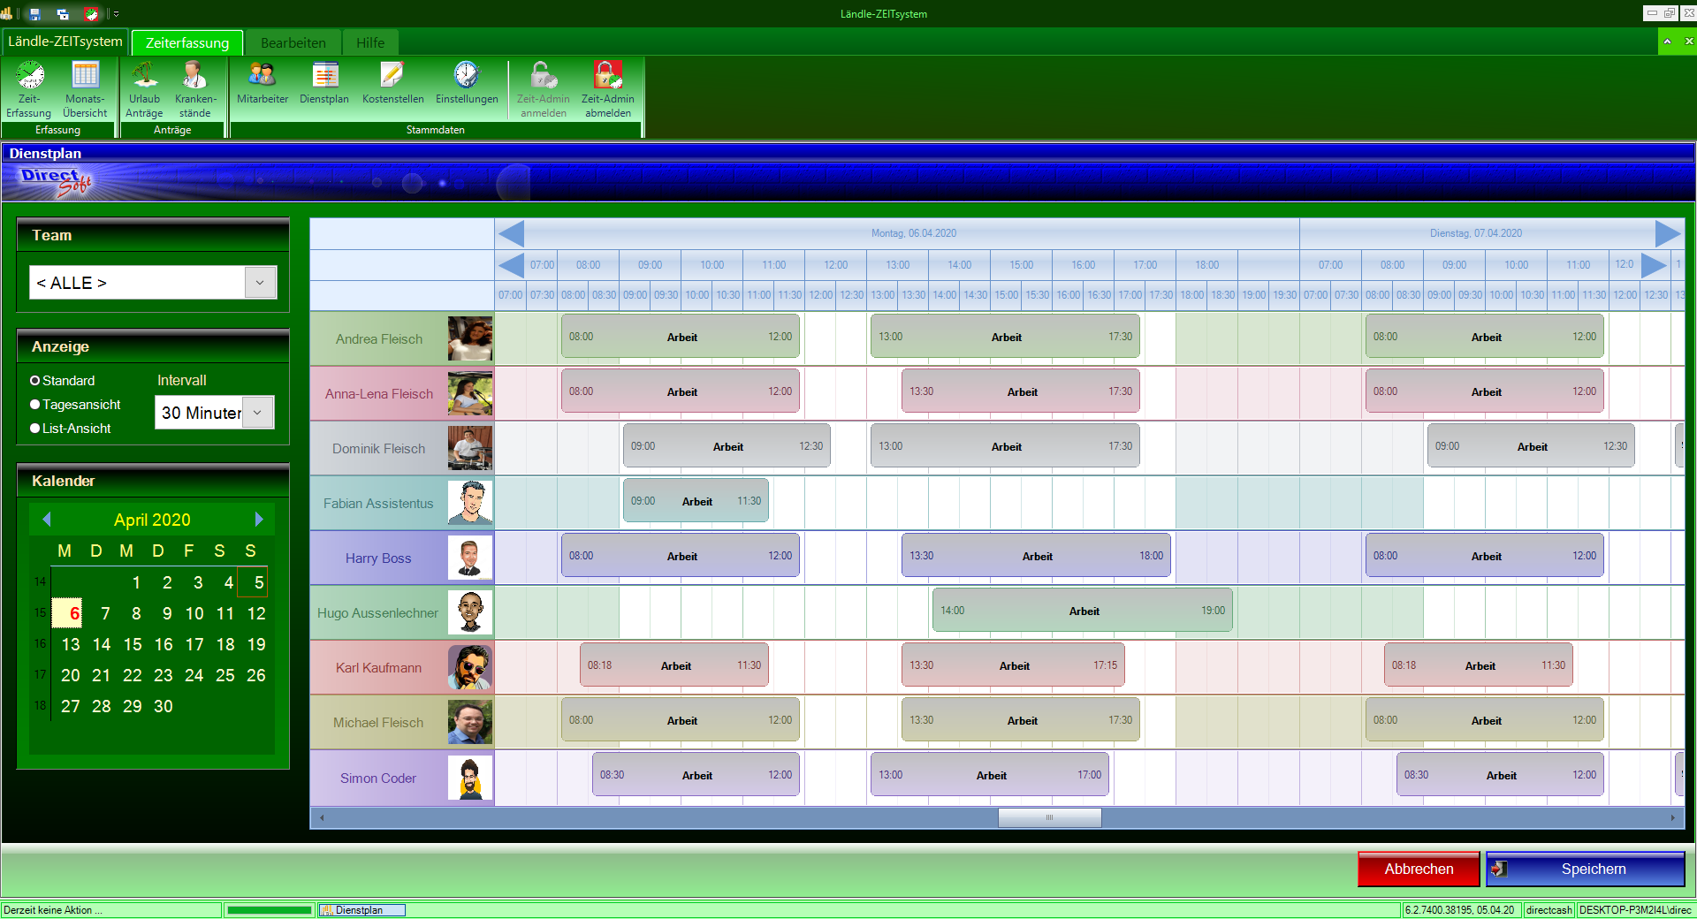The width and height of the screenshot is (1697, 919).
Task: Open Zeit-Erfassung from the ribbon
Action: [x=29, y=88]
